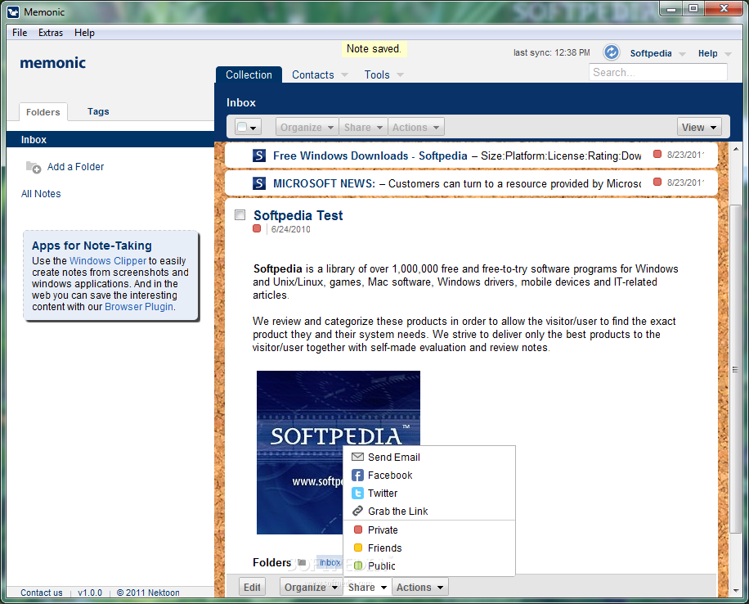Click the Softpedia Test note title
749x604 pixels.
298,216
